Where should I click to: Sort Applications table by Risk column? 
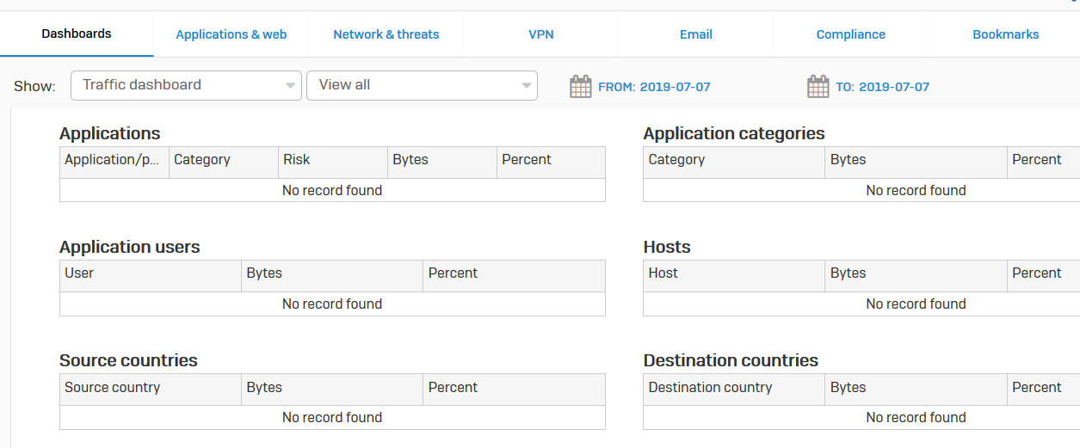click(296, 160)
